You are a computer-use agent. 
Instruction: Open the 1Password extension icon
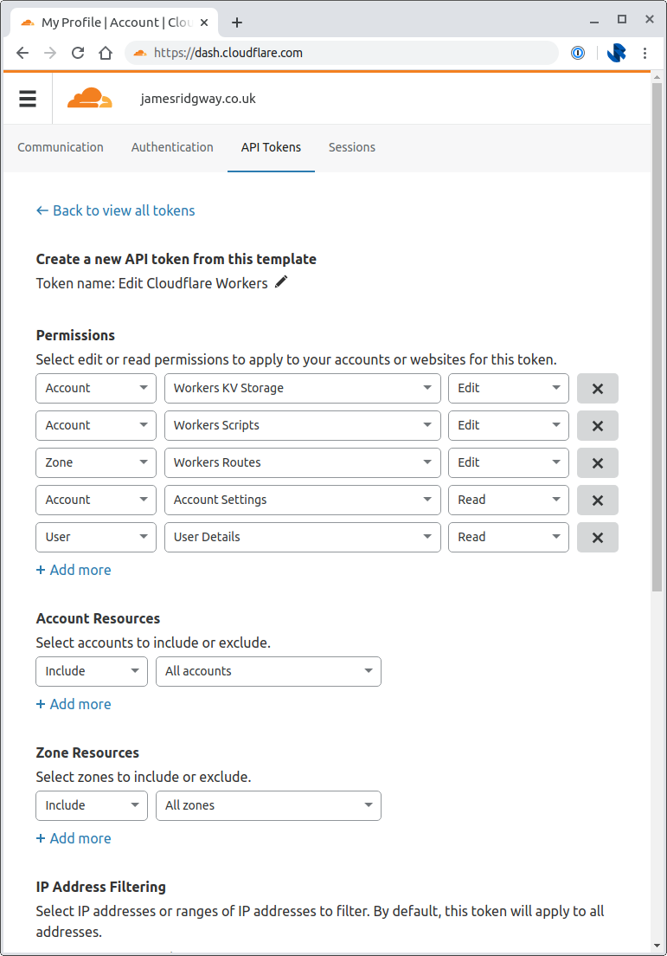[x=577, y=53]
